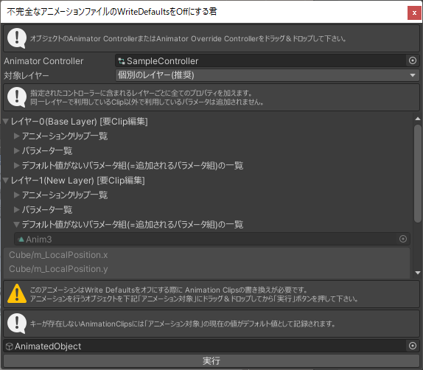Expand Base Layer パラメータ一覧
The width and height of the screenshot is (423, 370).
click(x=17, y=150)
